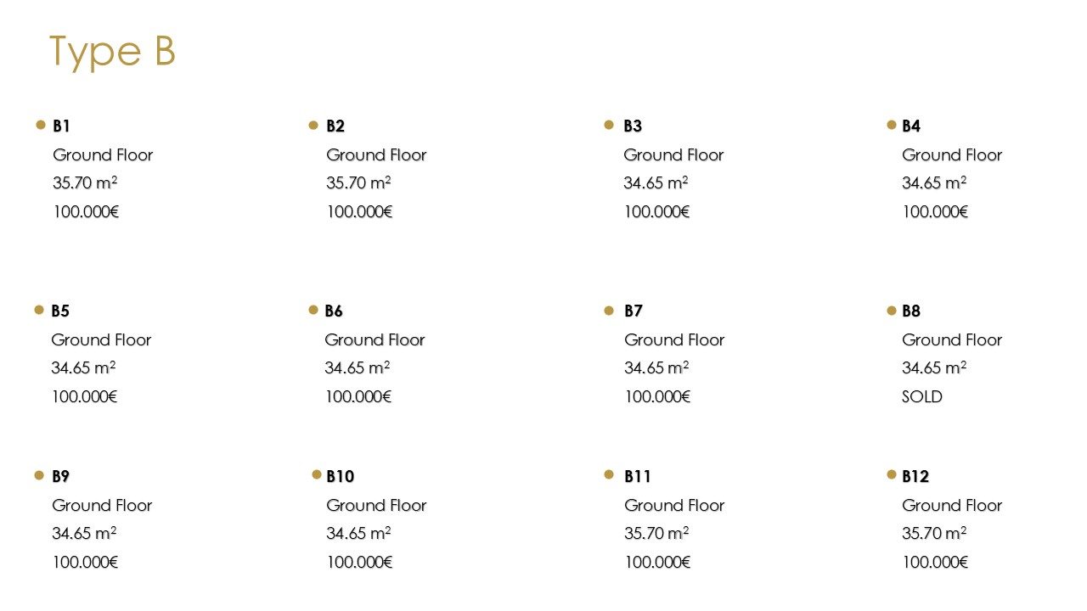This screenshot has height=611, width=1087.
Task: Click the B9 unit title
Action: point(61,477)
